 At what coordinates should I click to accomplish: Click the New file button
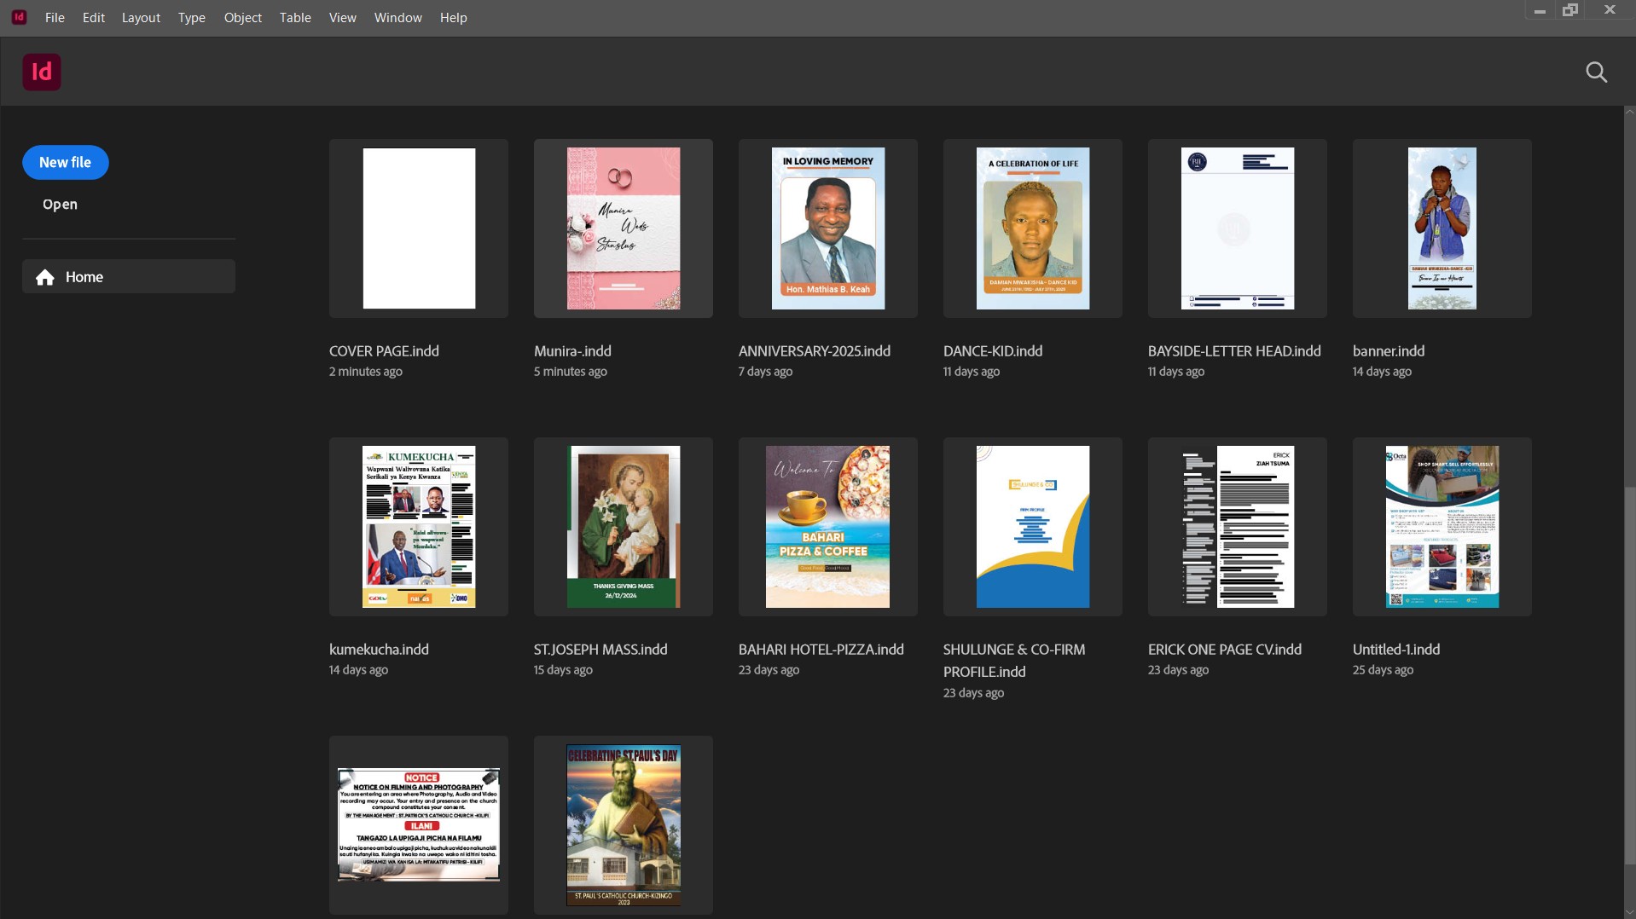pyautogui.click(x=65, y=162)
